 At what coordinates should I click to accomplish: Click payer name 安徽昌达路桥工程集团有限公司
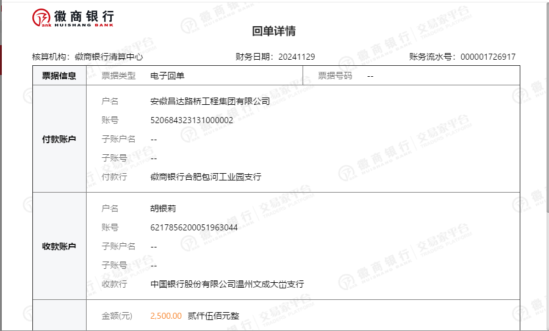(210, 101)
